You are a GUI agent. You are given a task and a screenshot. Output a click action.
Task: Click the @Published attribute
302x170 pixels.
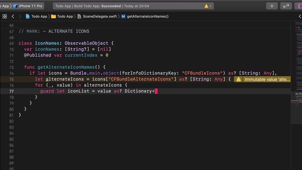coord(38,55)
